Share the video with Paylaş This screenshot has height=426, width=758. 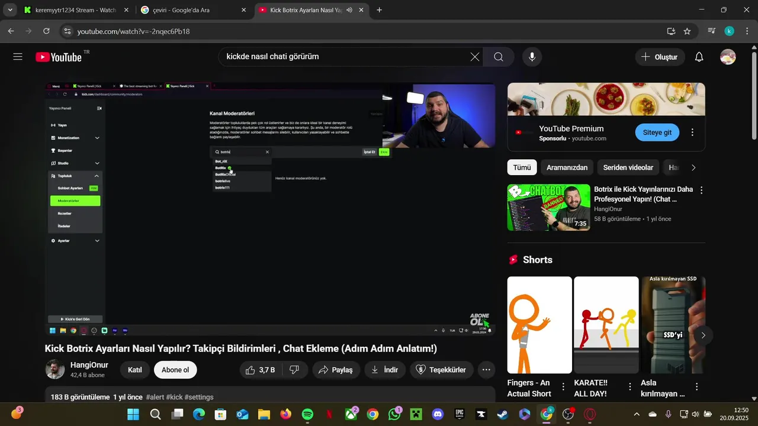coord(335,370)
